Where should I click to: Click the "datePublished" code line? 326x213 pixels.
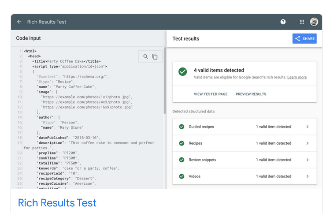68,138
